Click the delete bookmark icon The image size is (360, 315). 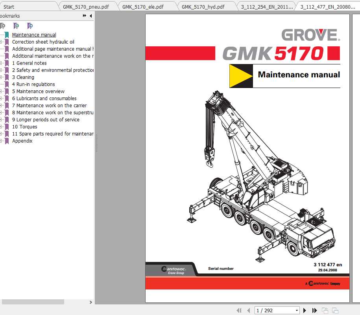[x=2, y=26]
